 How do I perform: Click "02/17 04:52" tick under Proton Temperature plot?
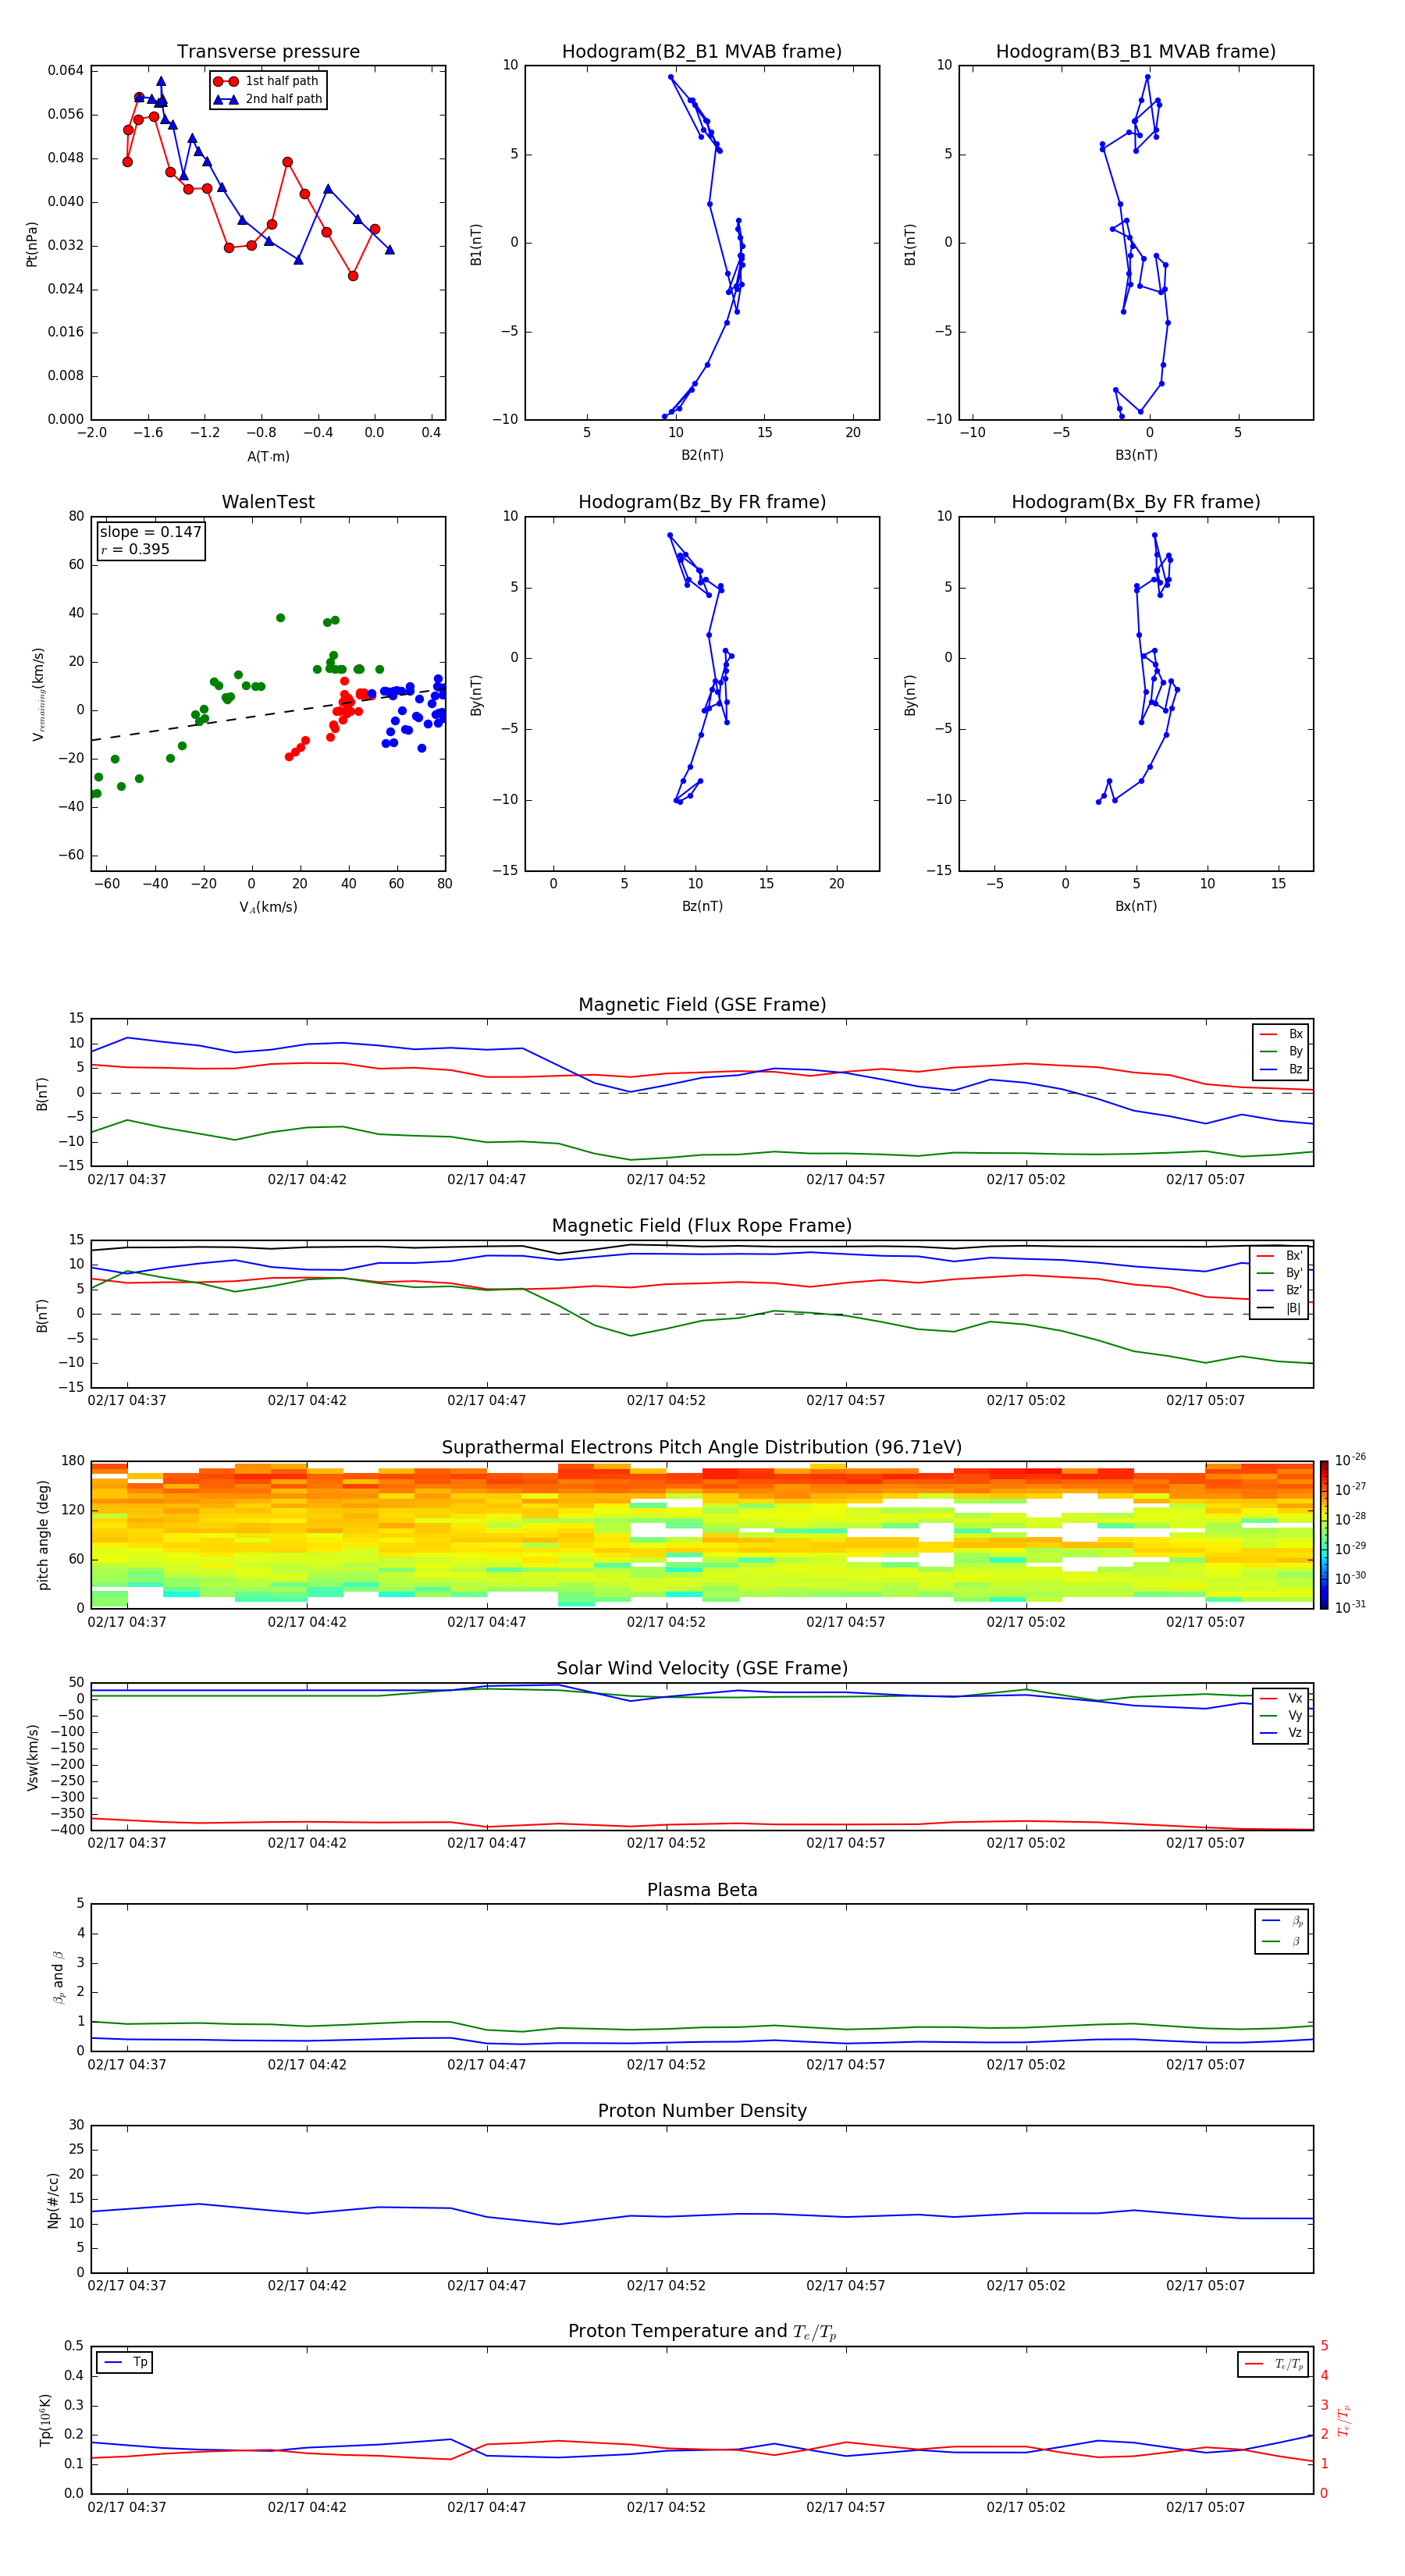pos(666,2508)
